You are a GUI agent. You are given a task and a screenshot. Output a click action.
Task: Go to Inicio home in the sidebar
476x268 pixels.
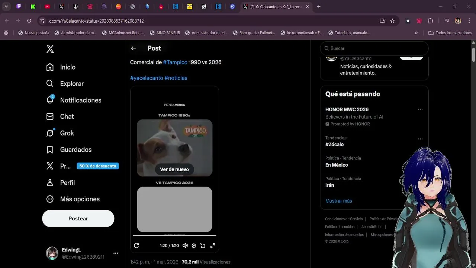coord(61,67)
